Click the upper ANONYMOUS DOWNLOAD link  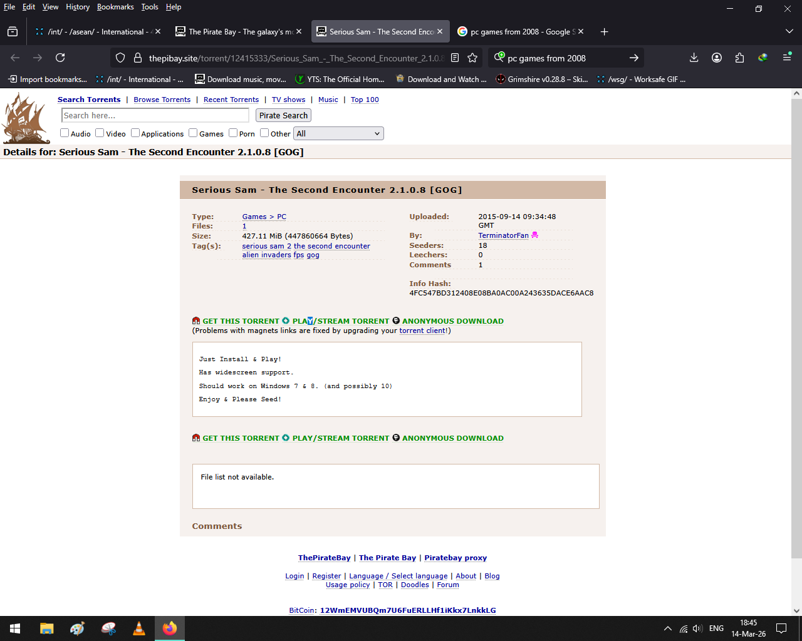click(x=452, y=321)
